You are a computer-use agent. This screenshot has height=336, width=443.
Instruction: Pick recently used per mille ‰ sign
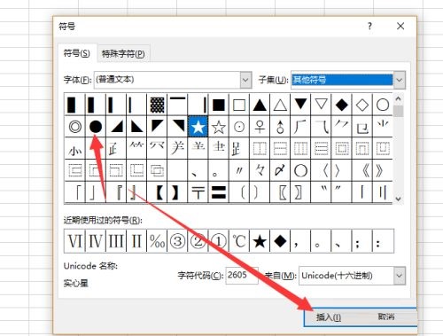point(157,241)
